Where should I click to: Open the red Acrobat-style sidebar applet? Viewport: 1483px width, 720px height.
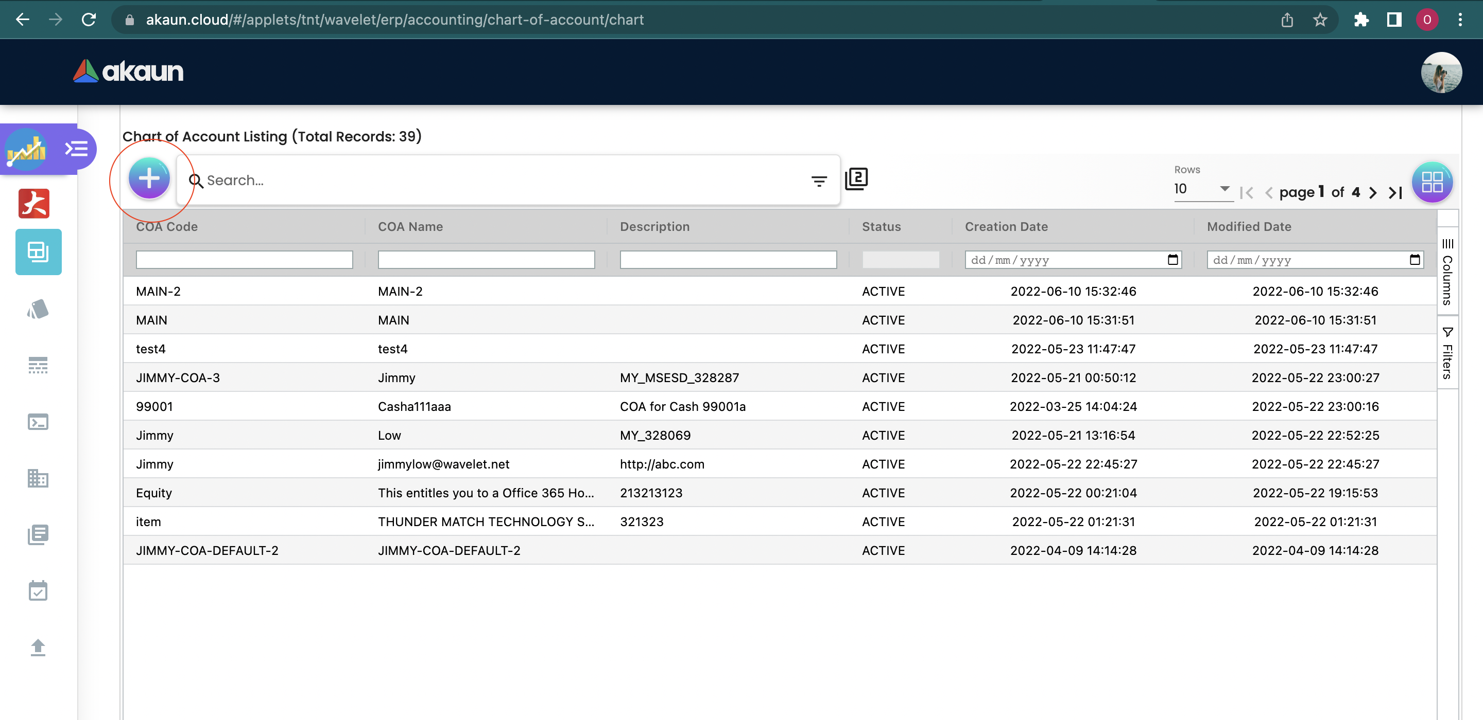pos(34,204)
